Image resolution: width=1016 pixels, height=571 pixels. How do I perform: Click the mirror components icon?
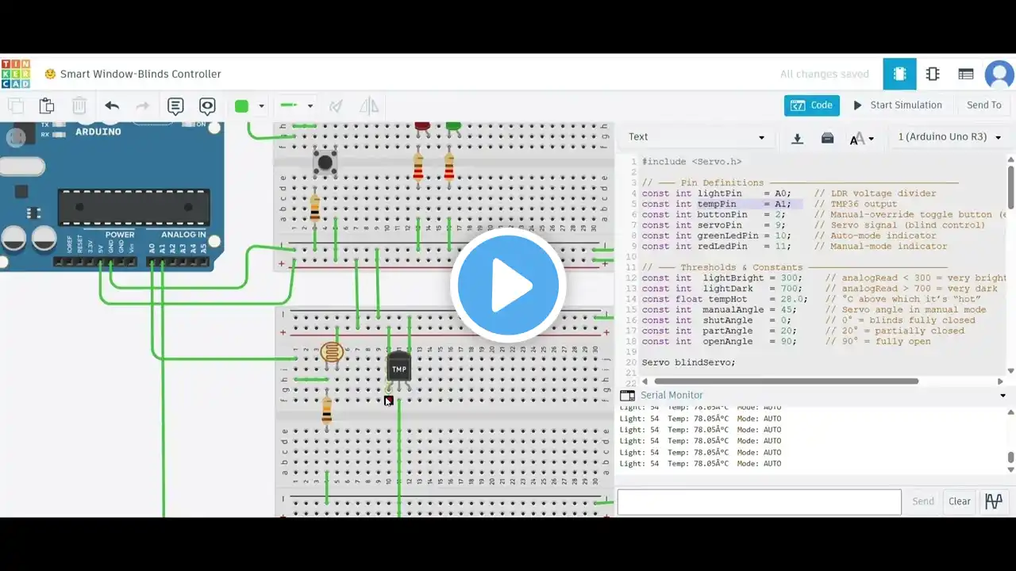(x=368, y=105)
